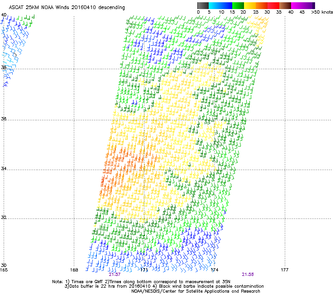Click the legend scale number 45

coord(302,12)
